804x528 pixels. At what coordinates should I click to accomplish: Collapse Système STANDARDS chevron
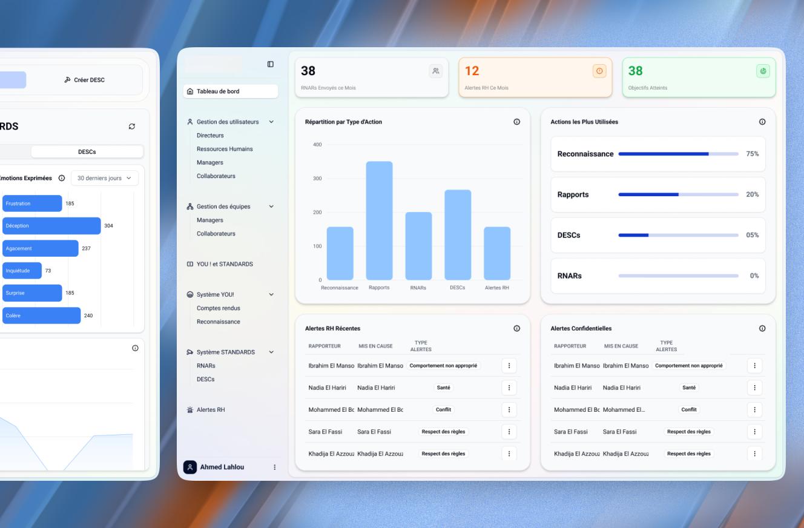coord(271,352)
